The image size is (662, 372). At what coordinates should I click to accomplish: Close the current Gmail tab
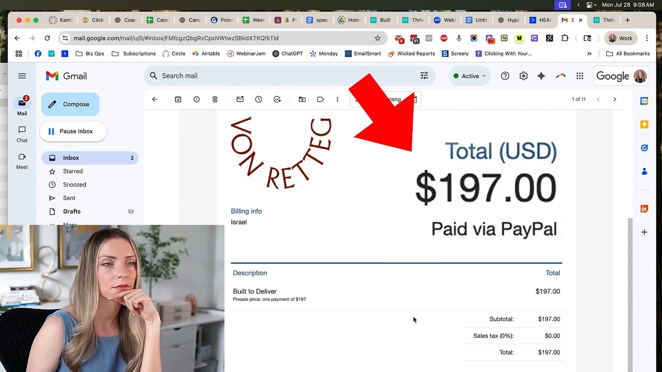pyautogui.click(x=580, y=20)
